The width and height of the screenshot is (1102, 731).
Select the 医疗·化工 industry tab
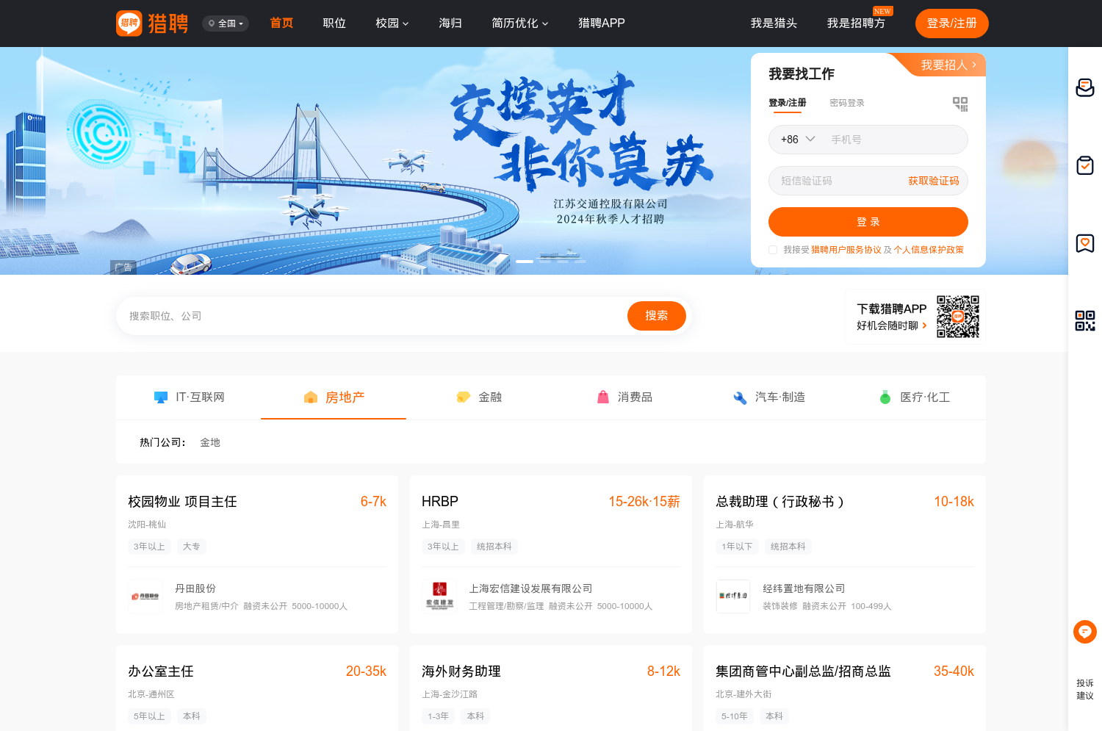coord(914,397)
